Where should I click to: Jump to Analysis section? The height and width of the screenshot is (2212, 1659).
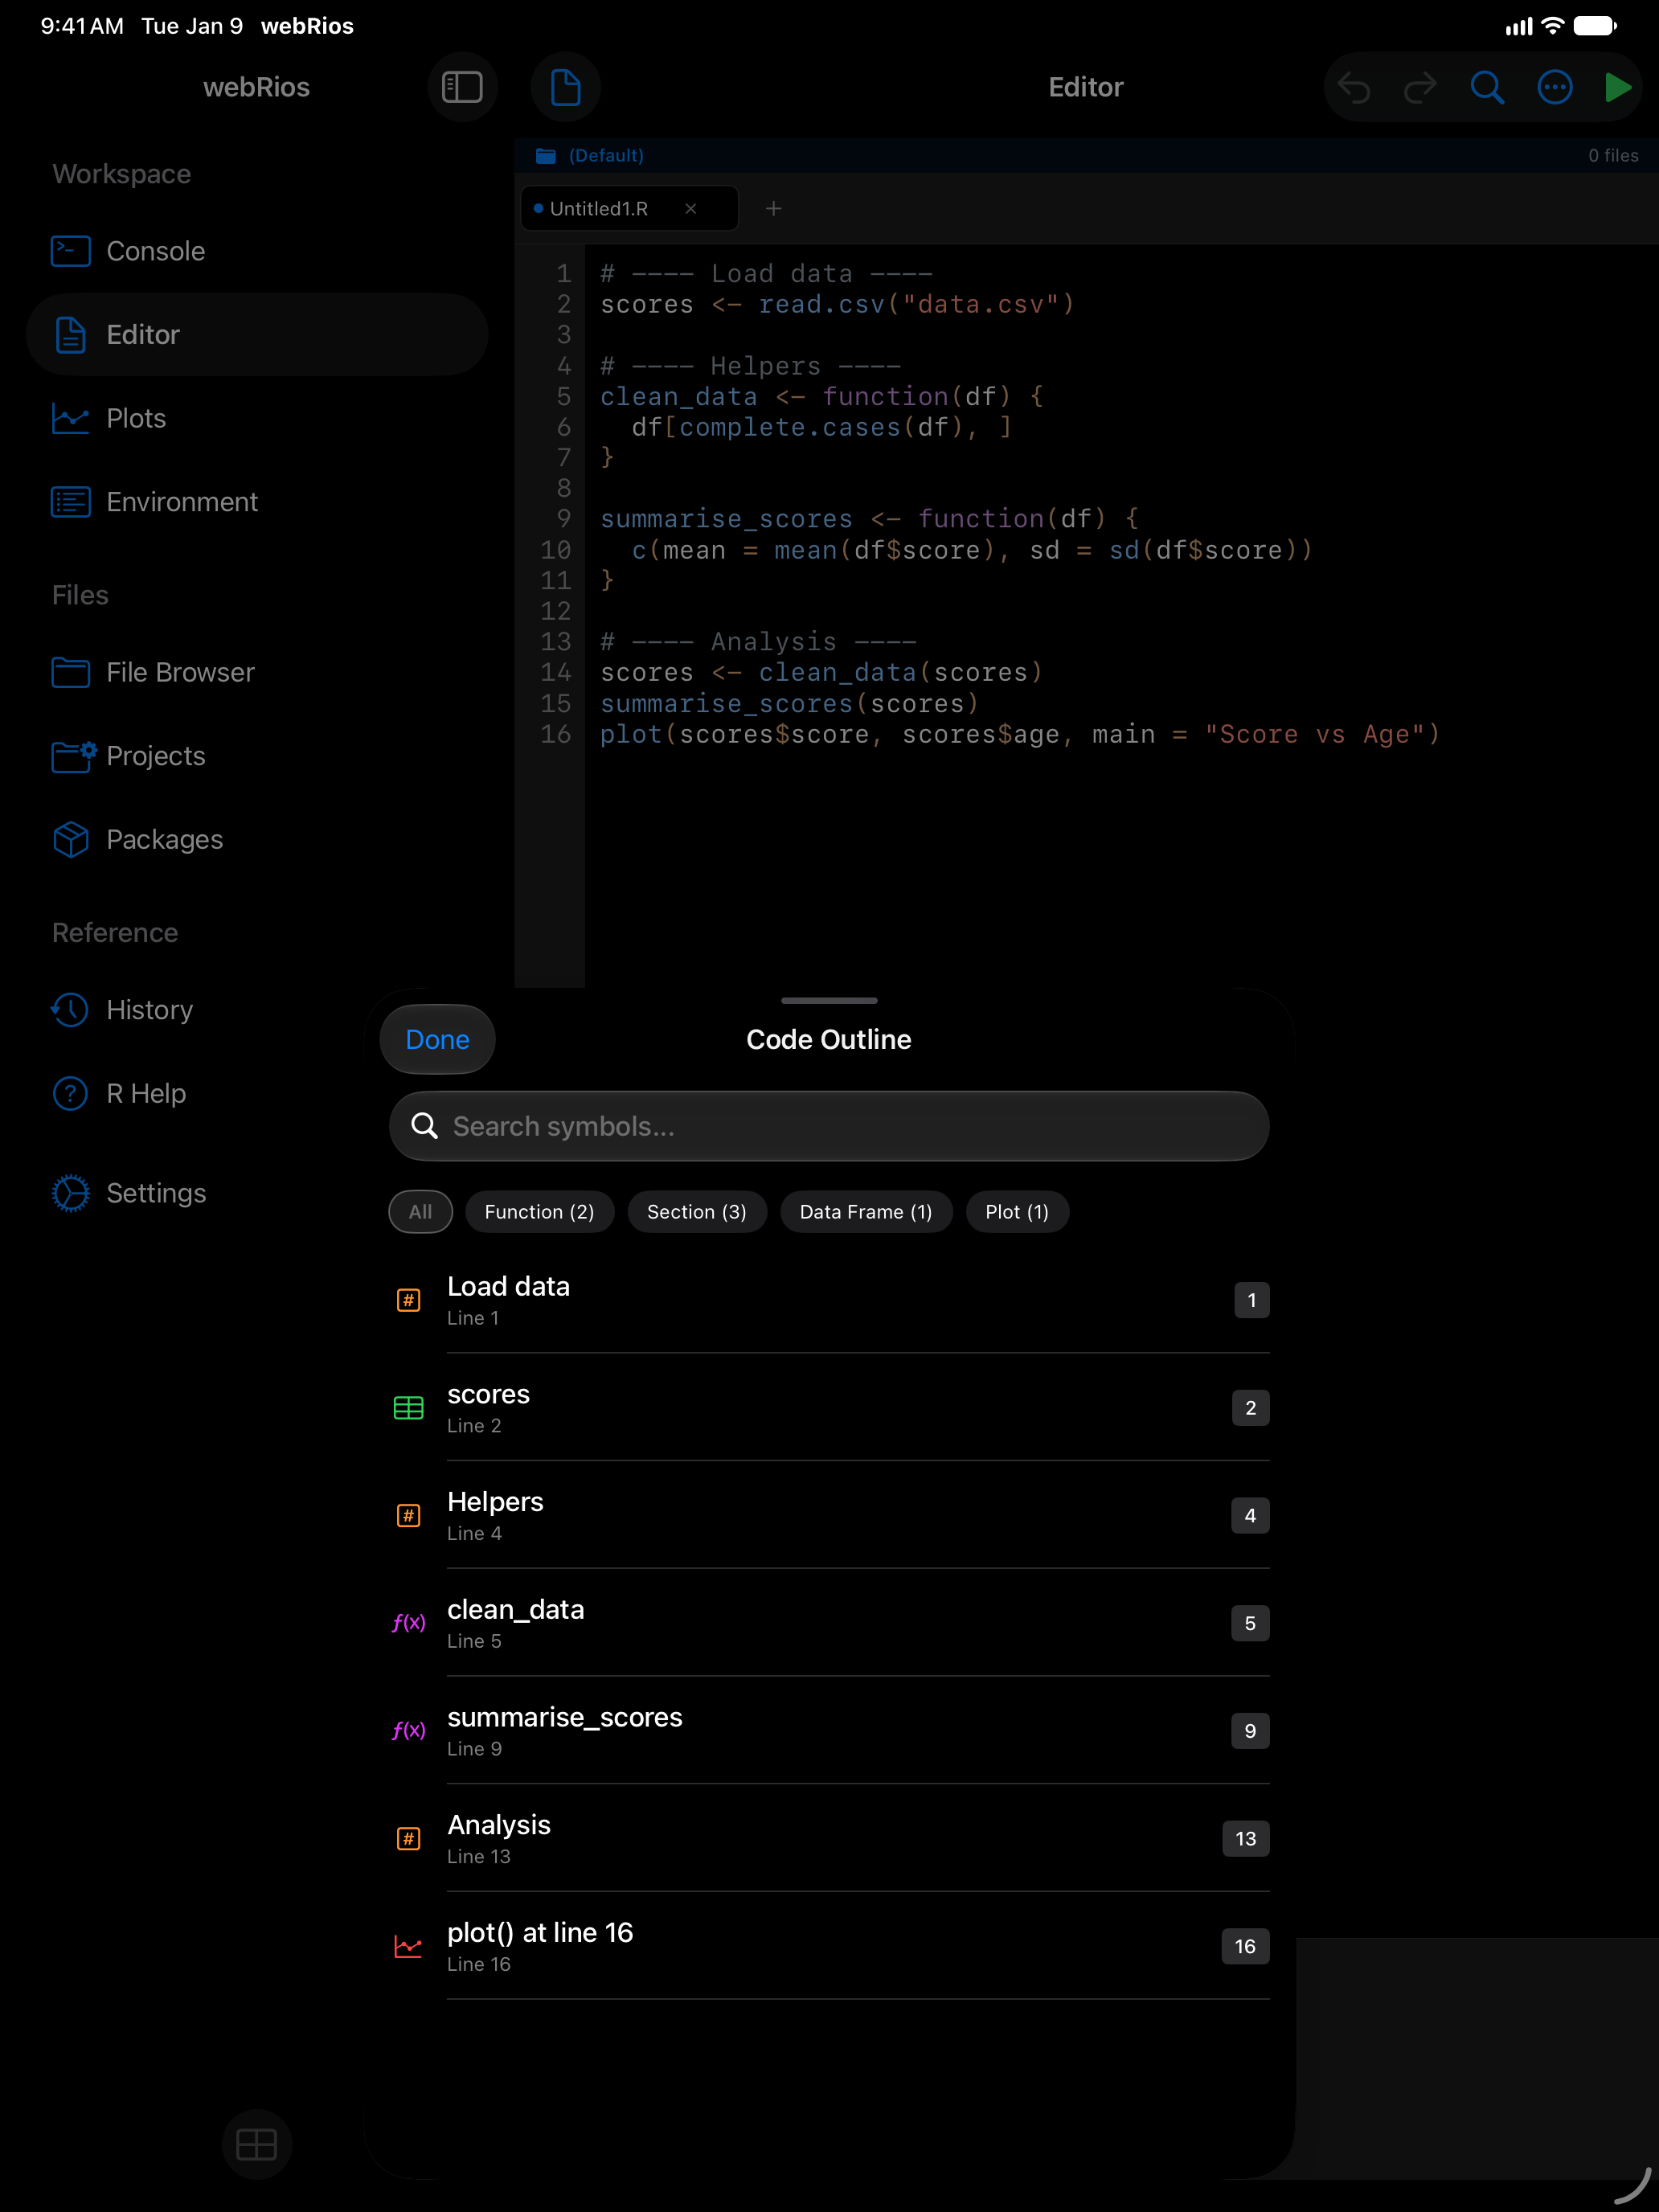829,1839
